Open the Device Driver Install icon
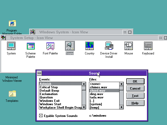Viewport: 167px width, 125px height. click(x=109, y=46)
